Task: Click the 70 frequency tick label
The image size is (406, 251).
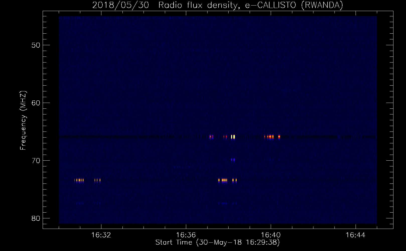Action: (x=36, y=161)
